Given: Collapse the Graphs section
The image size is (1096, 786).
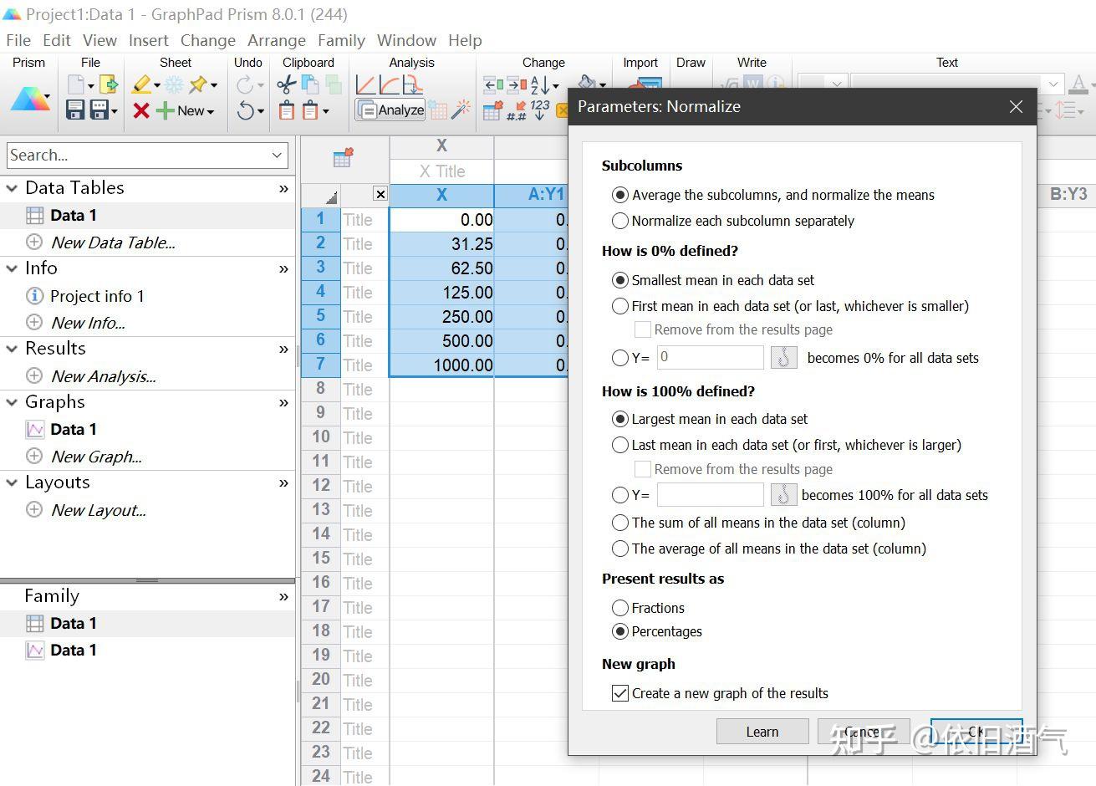Looking at the screenshot, I should (12, 402).
